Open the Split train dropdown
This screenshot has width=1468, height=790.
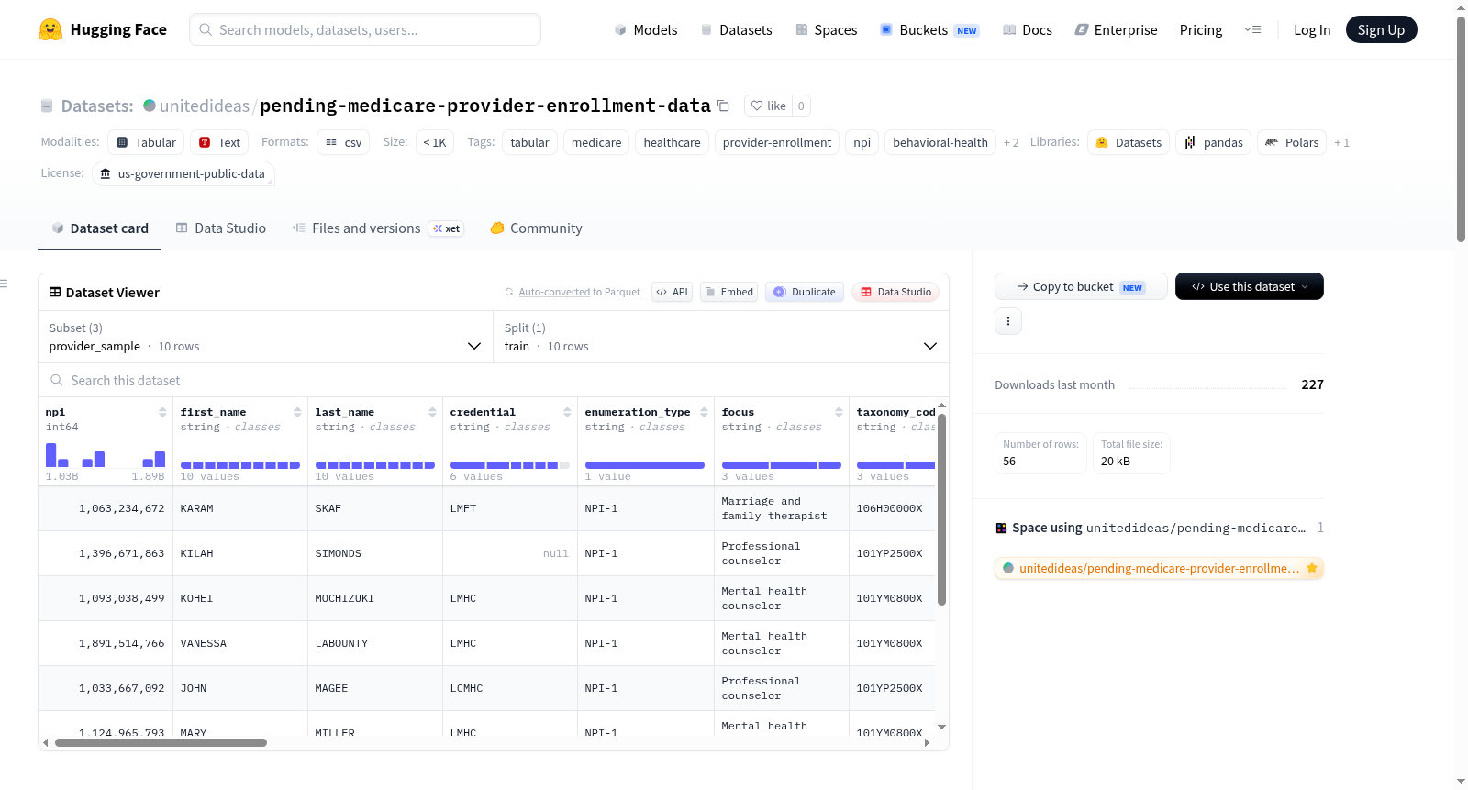[721, 337]
